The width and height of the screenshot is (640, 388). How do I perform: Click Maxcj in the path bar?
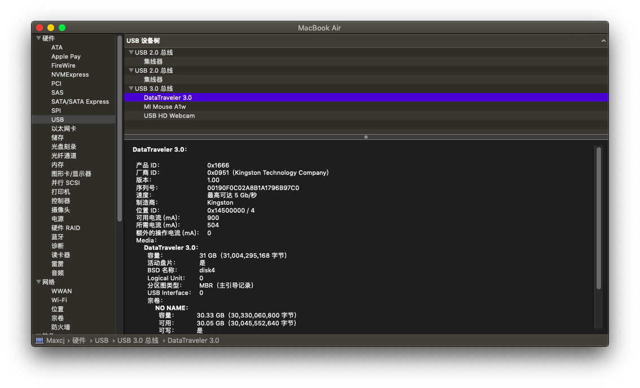click(x=55, y=340)
